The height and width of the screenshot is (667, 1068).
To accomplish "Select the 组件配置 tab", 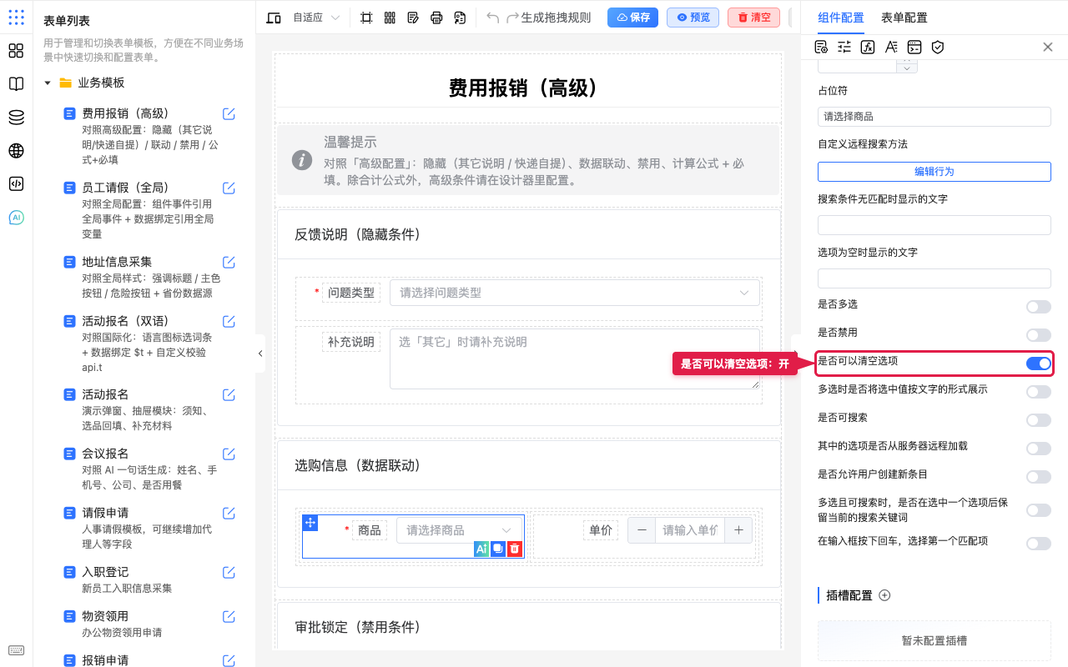I will (x=840, y=18).
